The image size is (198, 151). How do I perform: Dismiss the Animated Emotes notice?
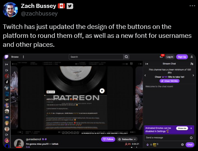[x=191, y=128]
